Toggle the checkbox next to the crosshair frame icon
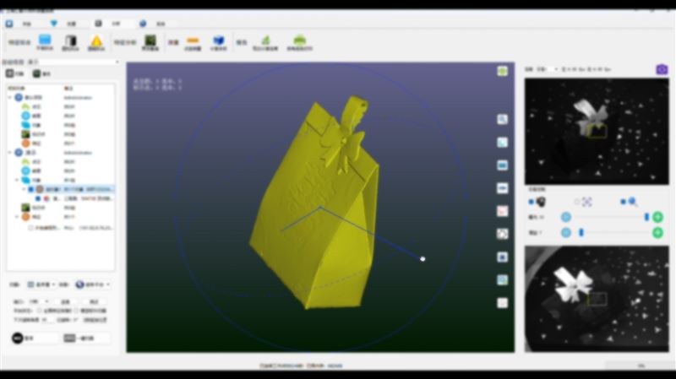 pyautogui.click(x=577, y=202)
